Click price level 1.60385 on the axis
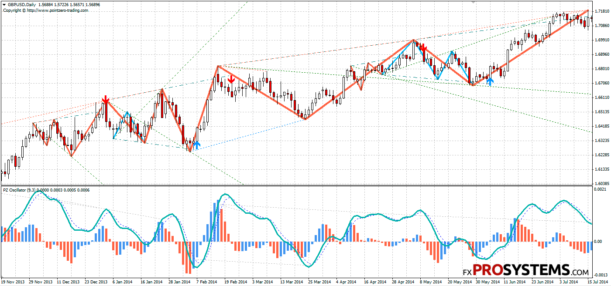Screen dimensions: 611x286 [x=602, y=184]
